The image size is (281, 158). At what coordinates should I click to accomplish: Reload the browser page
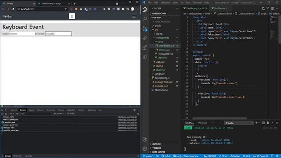pos(13,9)
